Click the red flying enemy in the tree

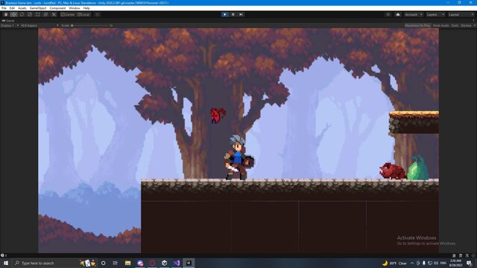(x=218, y=115)
